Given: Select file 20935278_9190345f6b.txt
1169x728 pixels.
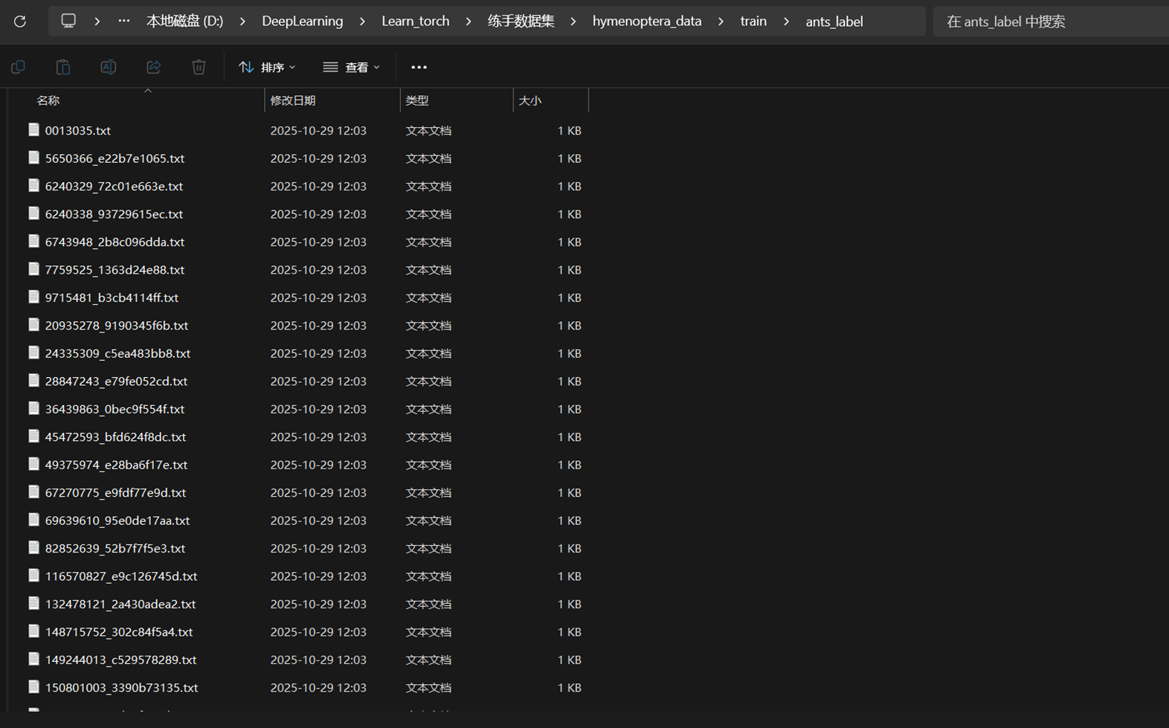Looking at the screenshot, I should [x=117, y=326].
